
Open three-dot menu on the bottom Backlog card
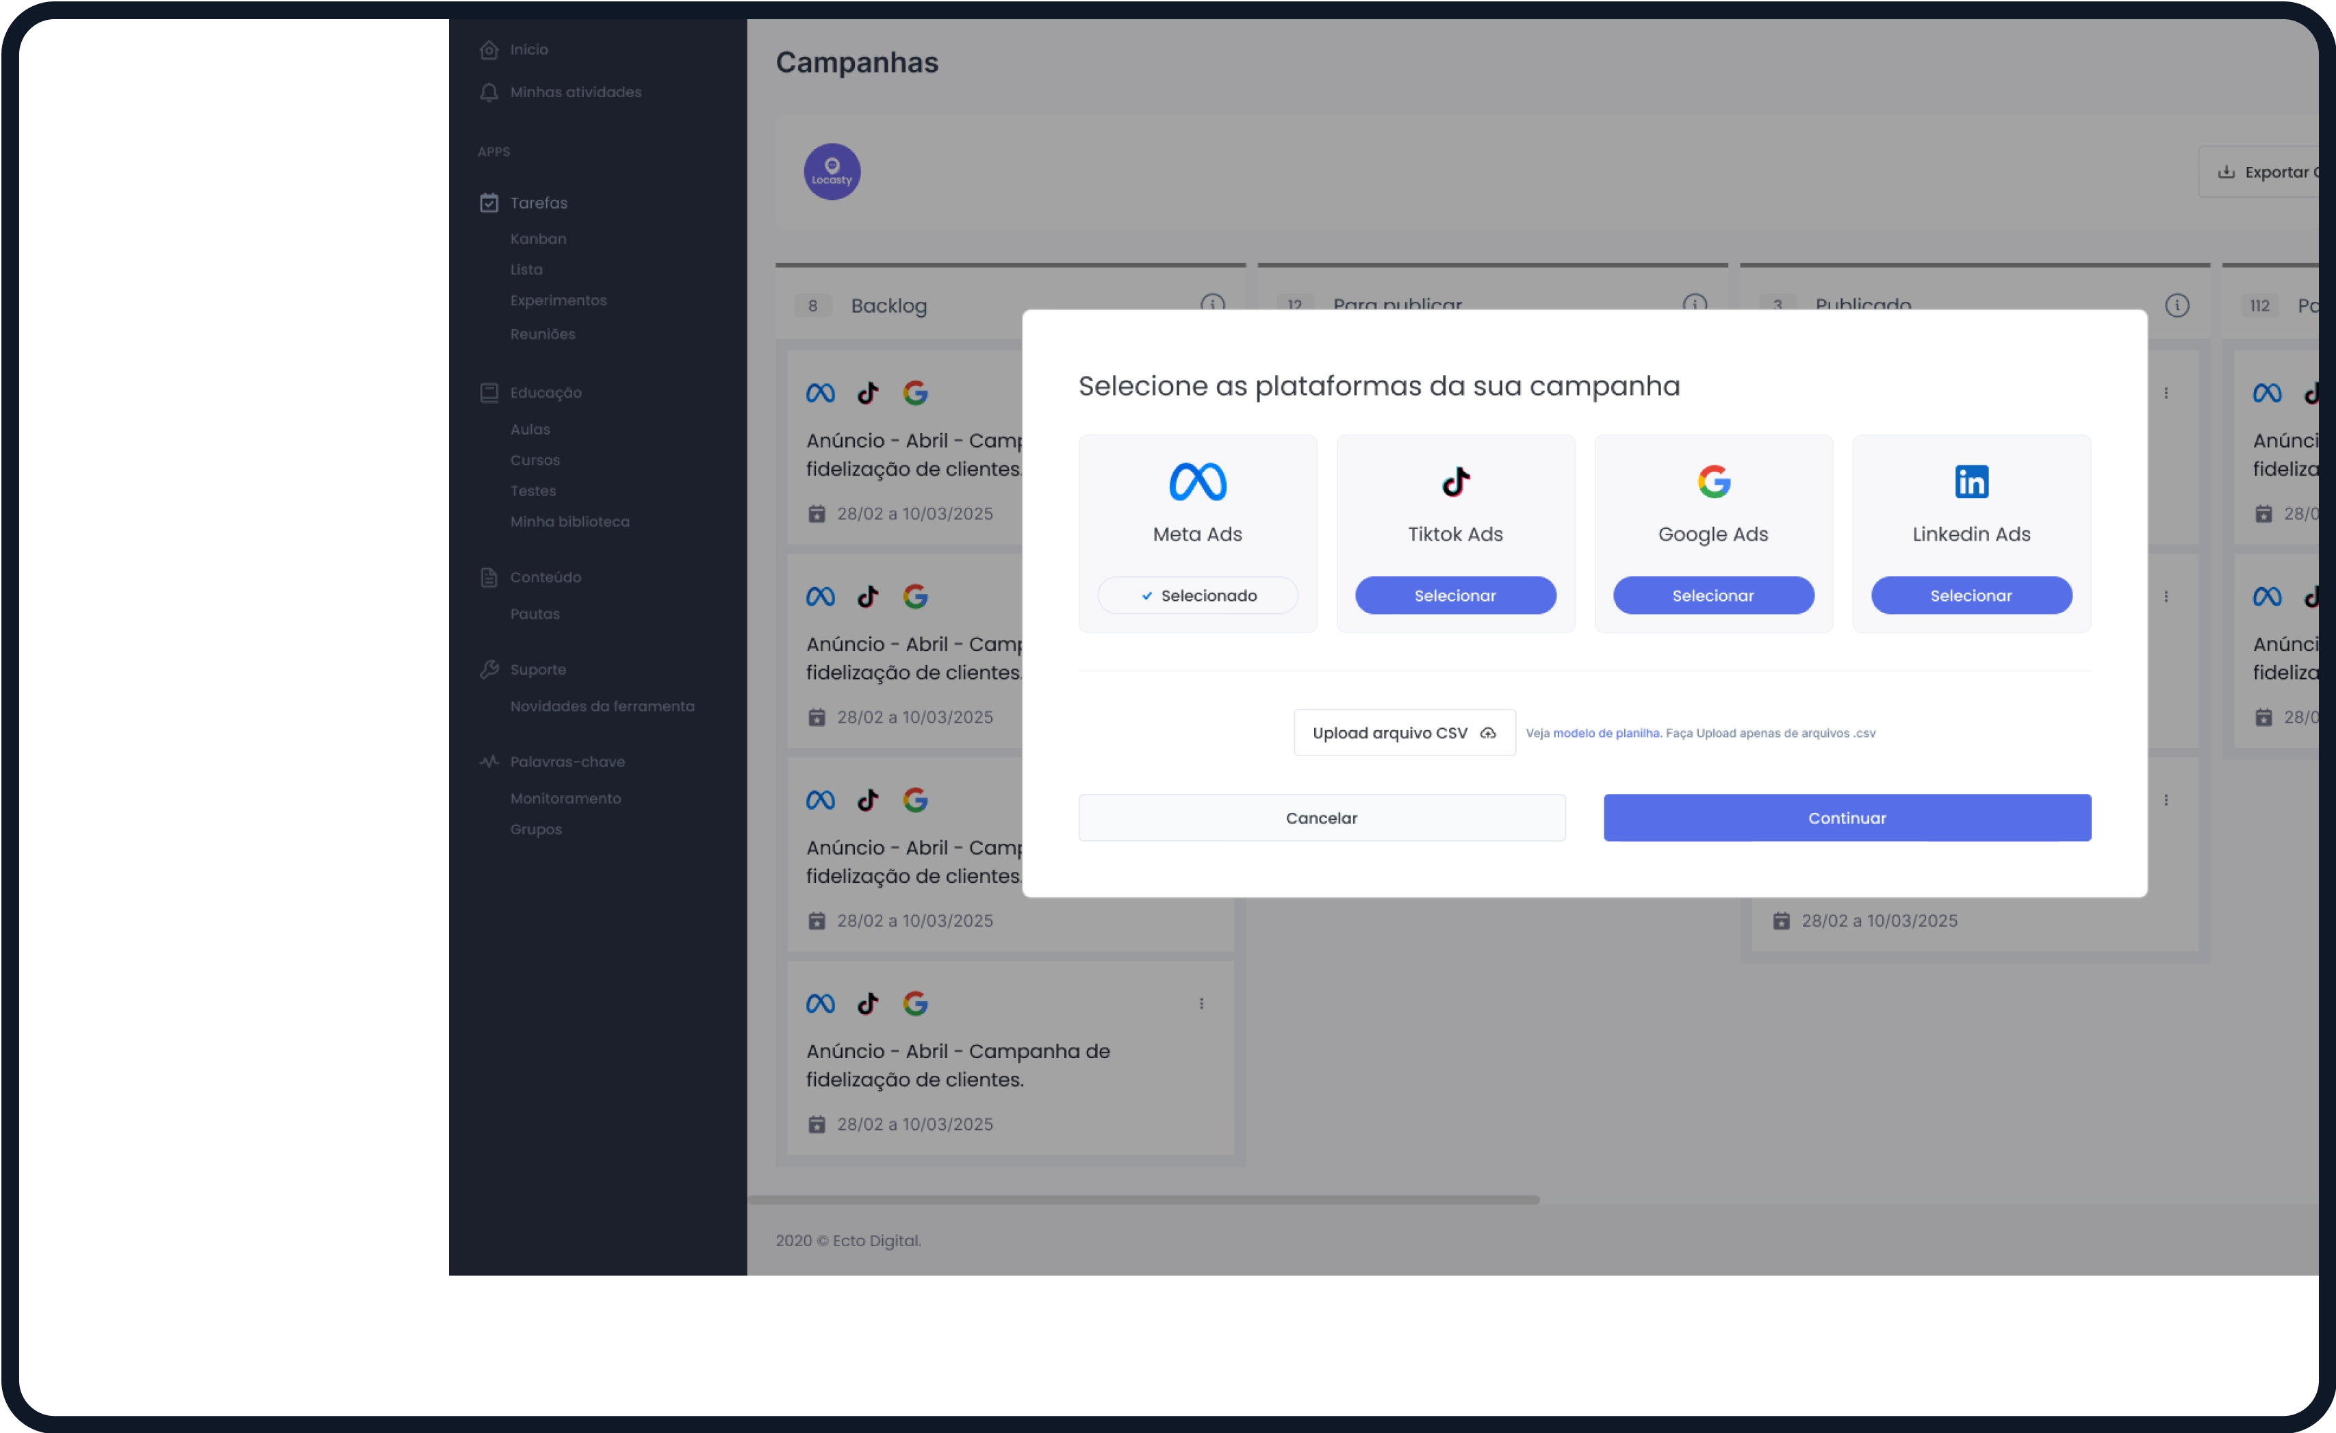point(1201,1004)
